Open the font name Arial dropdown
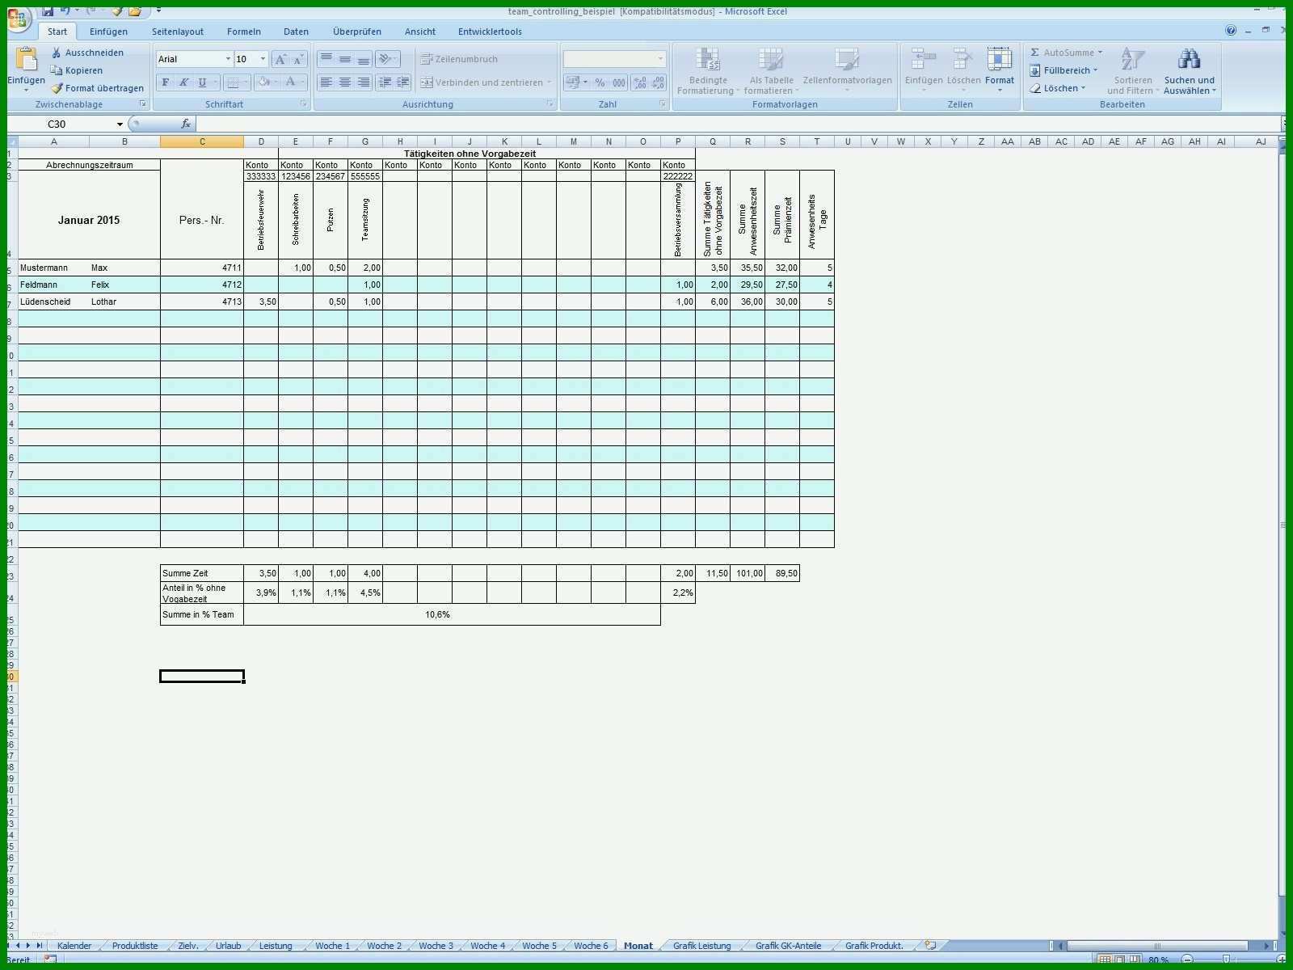Image resolution: width=1293 pixels, height=970 pixels. 228,59
